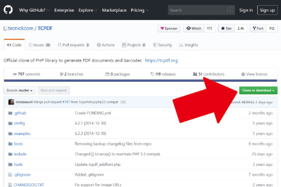
Task: Click the fonts folder icon
Action: [x=11, y=144]
